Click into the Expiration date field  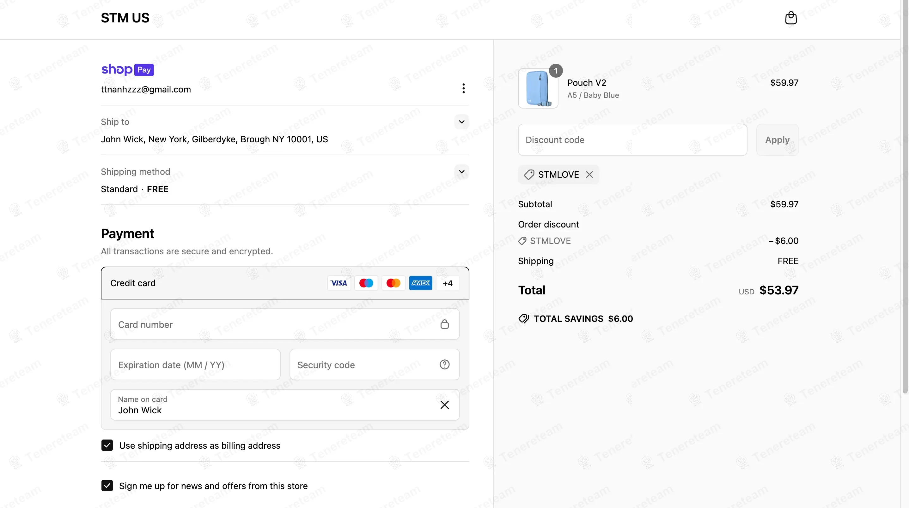(195, 364)
